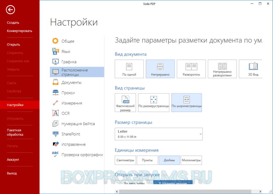Viewport: 273px width, 194px height.
Task: Click the Исправление eraser icon
Action: point(55,144)
